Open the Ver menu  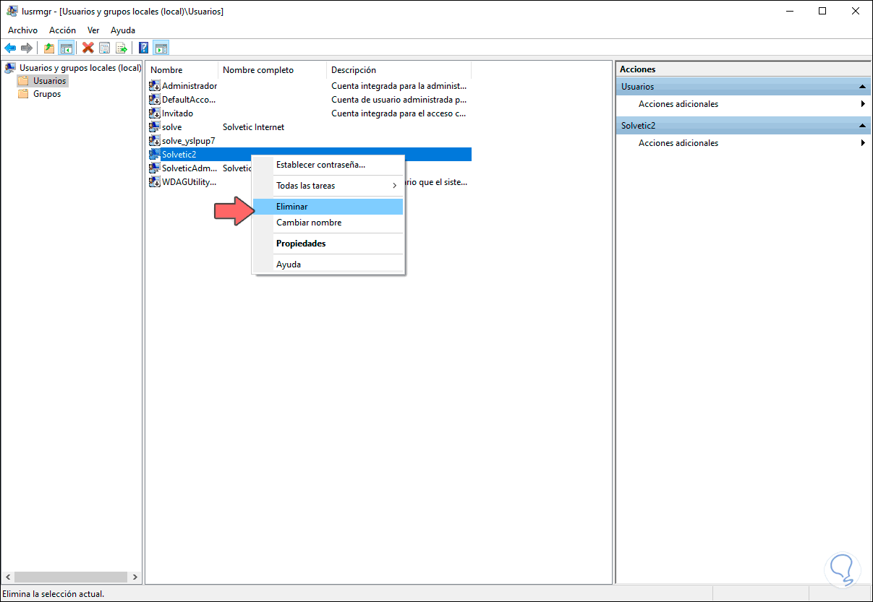93,30
